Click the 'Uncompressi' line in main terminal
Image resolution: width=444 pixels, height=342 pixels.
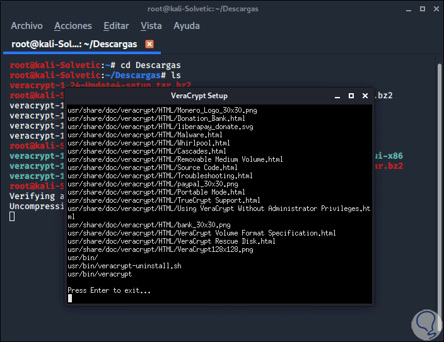(x=37, y=207)
